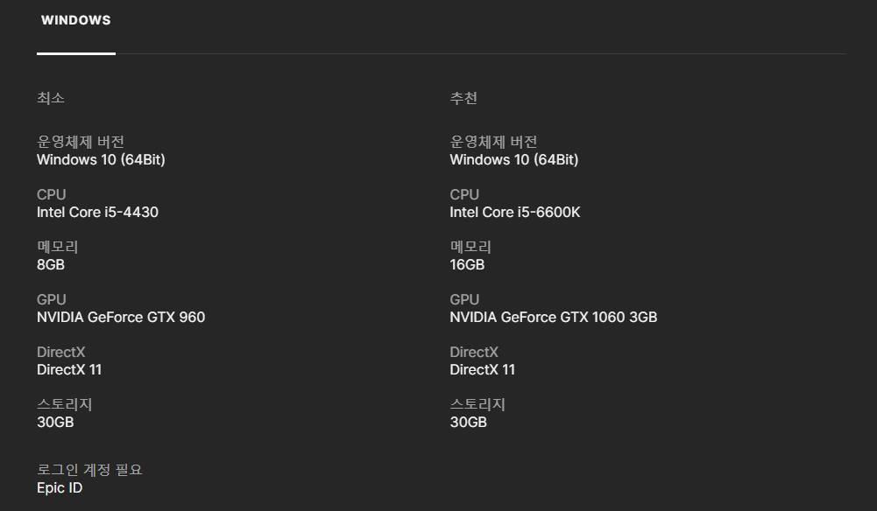The image size is (877, 511).
Task: Click the 30GB storage value under 최소
Action: (x=55, y=422)
